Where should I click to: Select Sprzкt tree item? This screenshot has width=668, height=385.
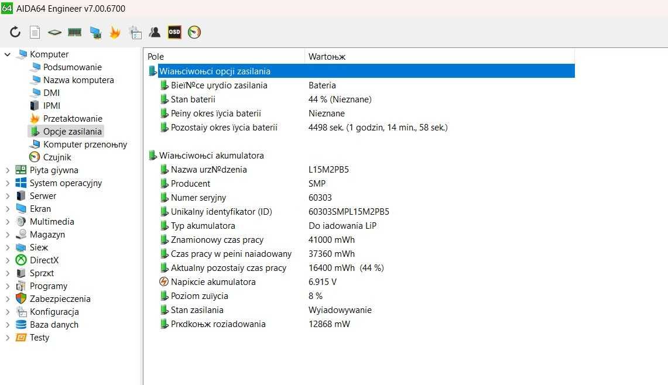(42, 273)
